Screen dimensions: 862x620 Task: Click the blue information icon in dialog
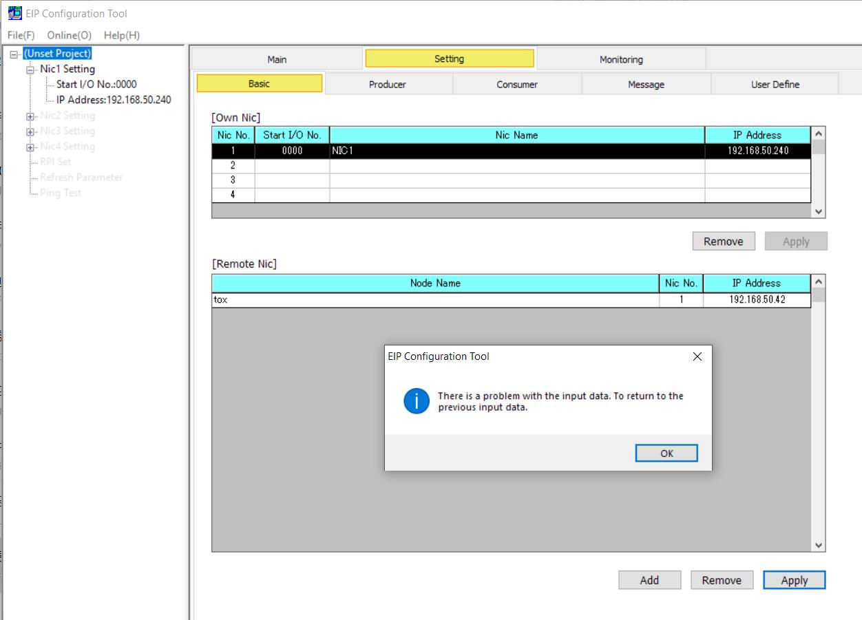417,401
